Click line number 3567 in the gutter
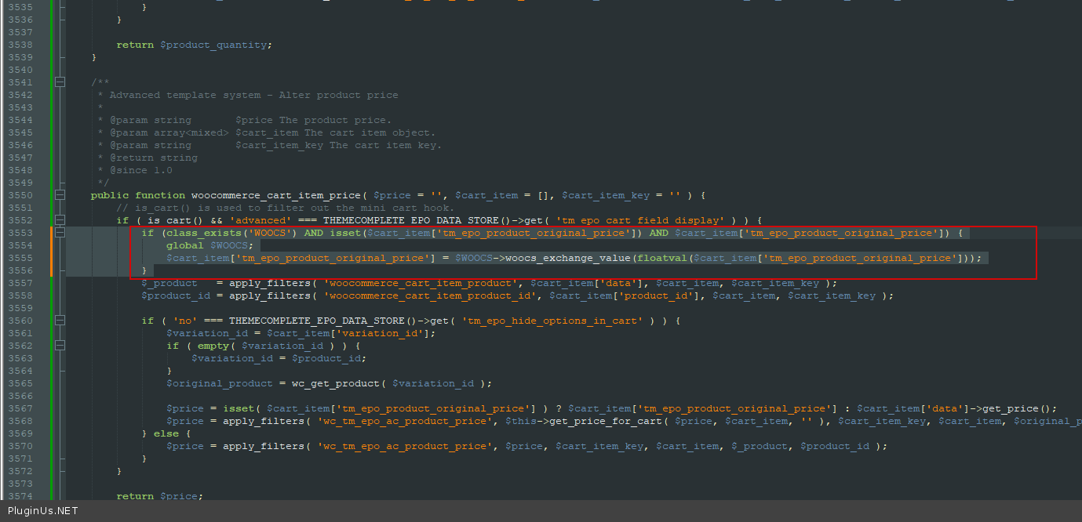 click(20, 408)
